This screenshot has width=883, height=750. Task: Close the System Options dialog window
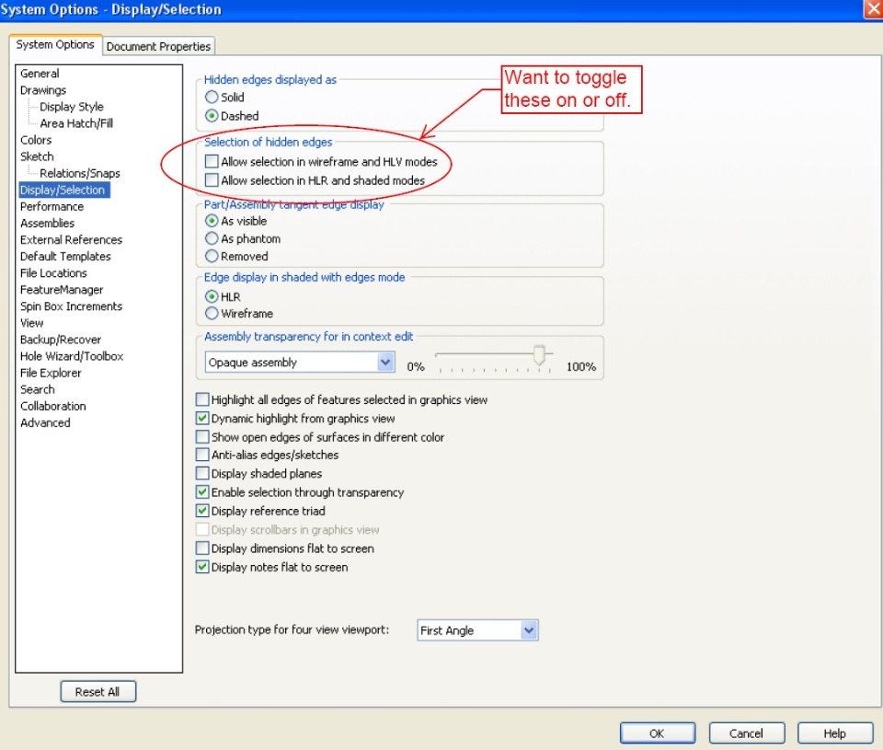coord(874,9)
